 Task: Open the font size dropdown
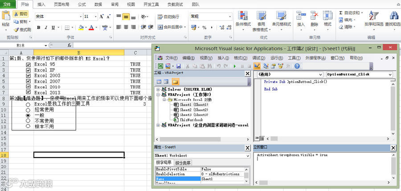96,17
